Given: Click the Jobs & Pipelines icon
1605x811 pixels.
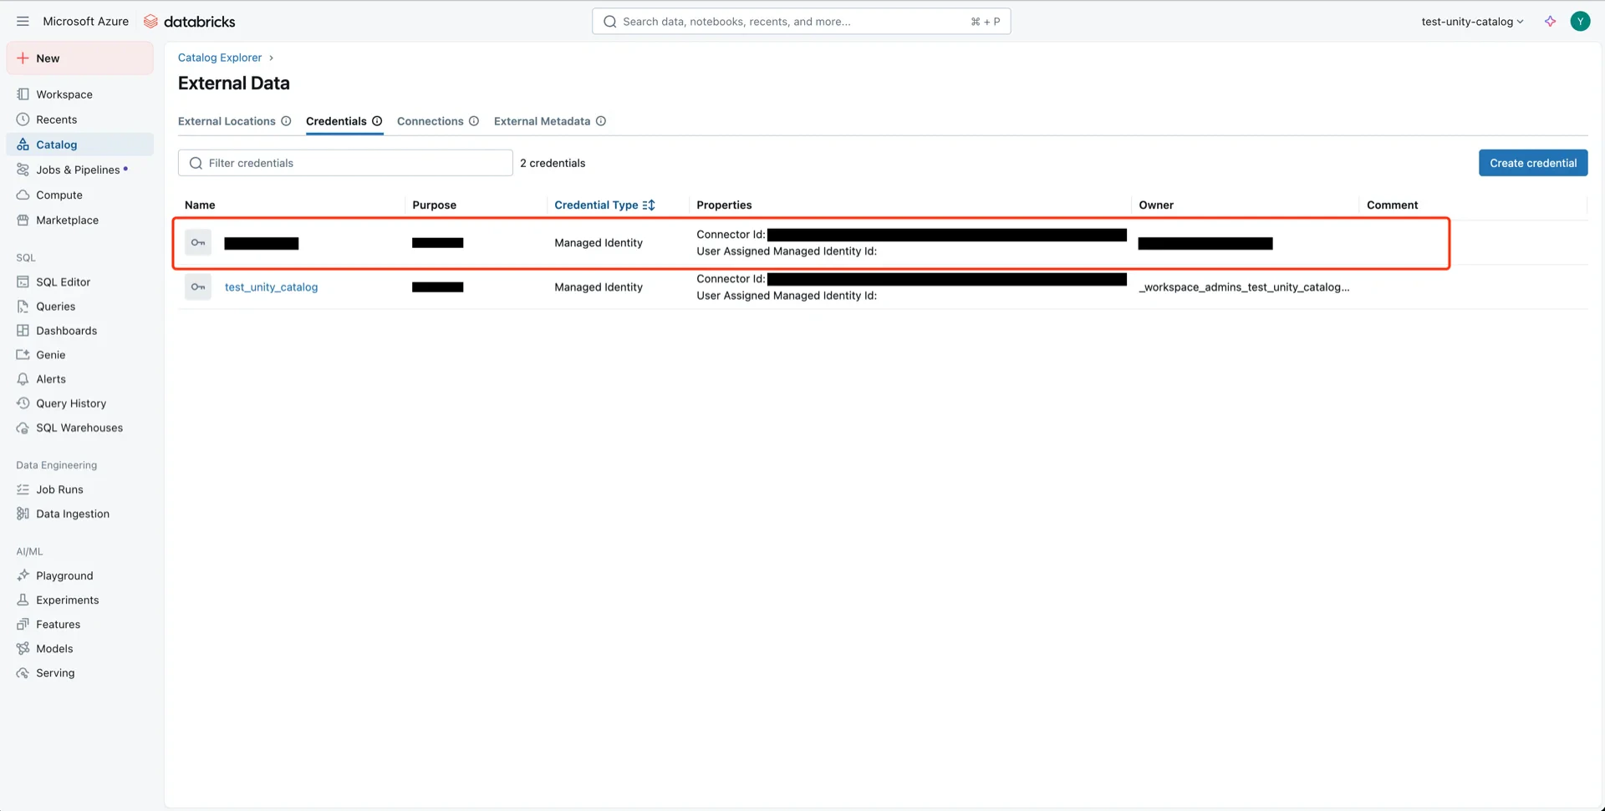Looking at the screenshot, I should [x=23, y=170].
